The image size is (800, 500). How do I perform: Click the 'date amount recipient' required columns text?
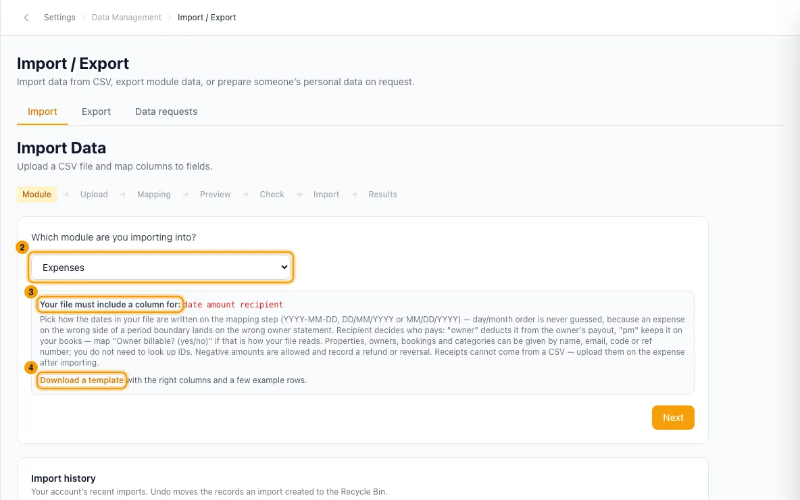(233, 305)
